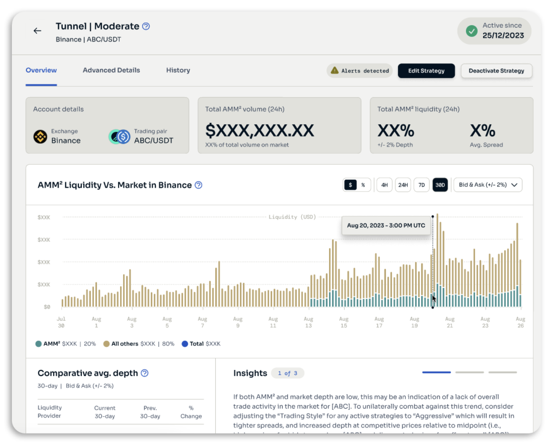Open help icon next to Comparative avg. depth
Viewport: 551px width, 447px height.
click(144, 373)
